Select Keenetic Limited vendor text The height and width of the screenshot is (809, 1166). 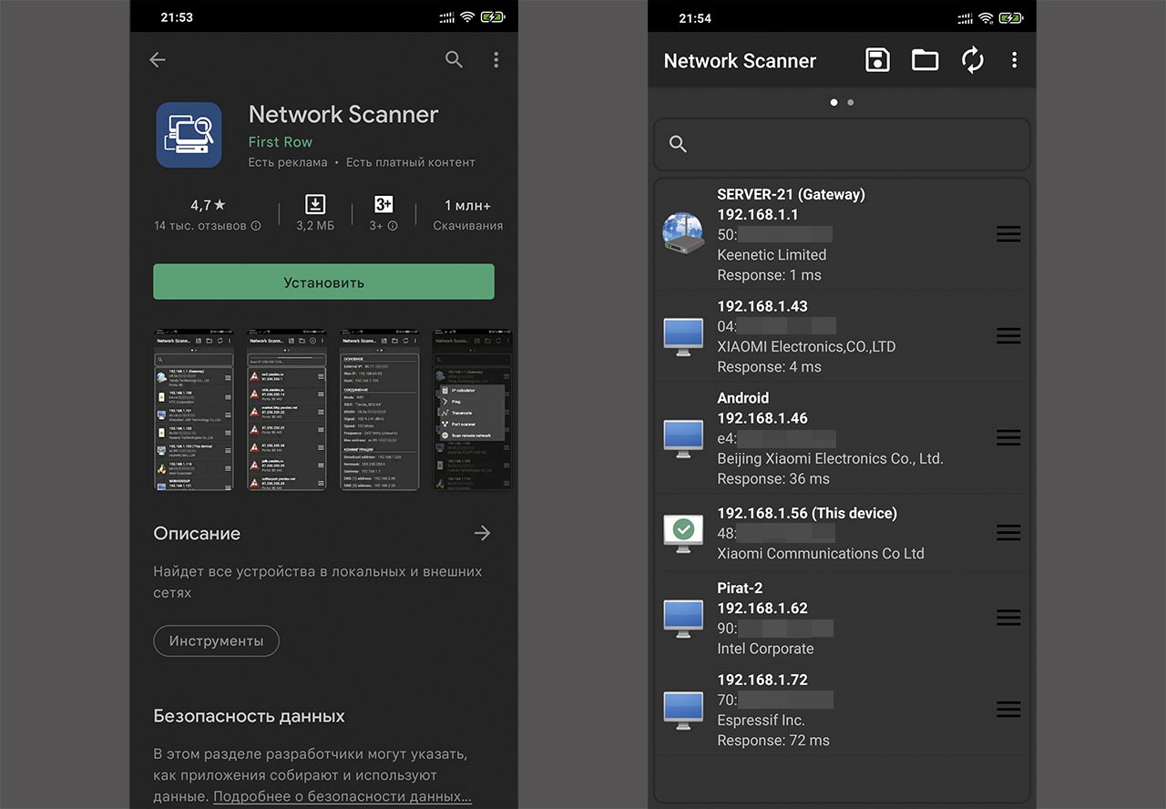(772, 255)
